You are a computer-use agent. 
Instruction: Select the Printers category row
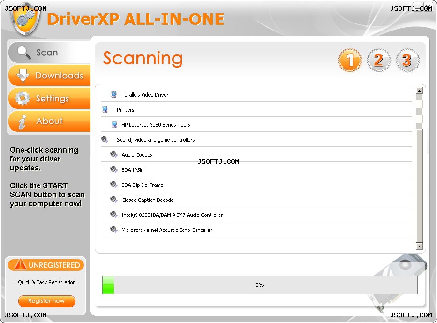[x=256, y=109]
